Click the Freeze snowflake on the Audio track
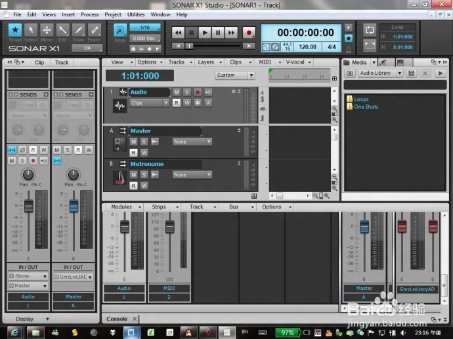Viewport: 453px width, 339px height. 198,103
